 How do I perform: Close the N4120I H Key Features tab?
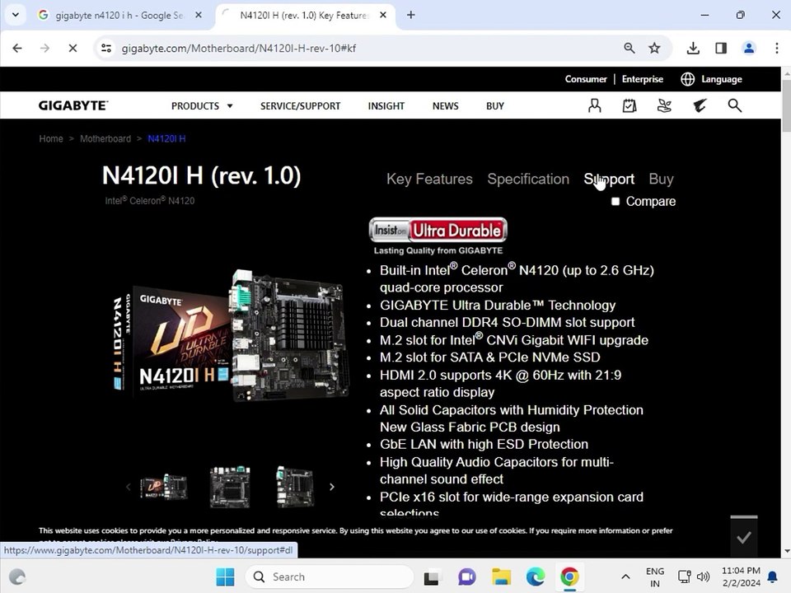pos(383,15)
